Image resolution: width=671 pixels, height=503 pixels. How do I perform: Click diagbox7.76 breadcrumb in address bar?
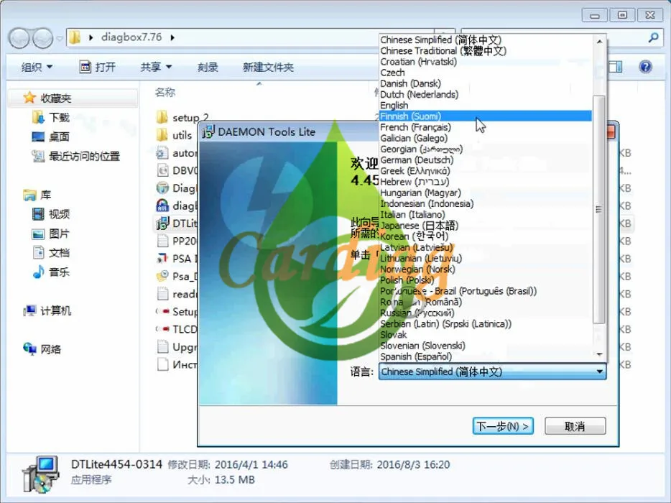131,37
